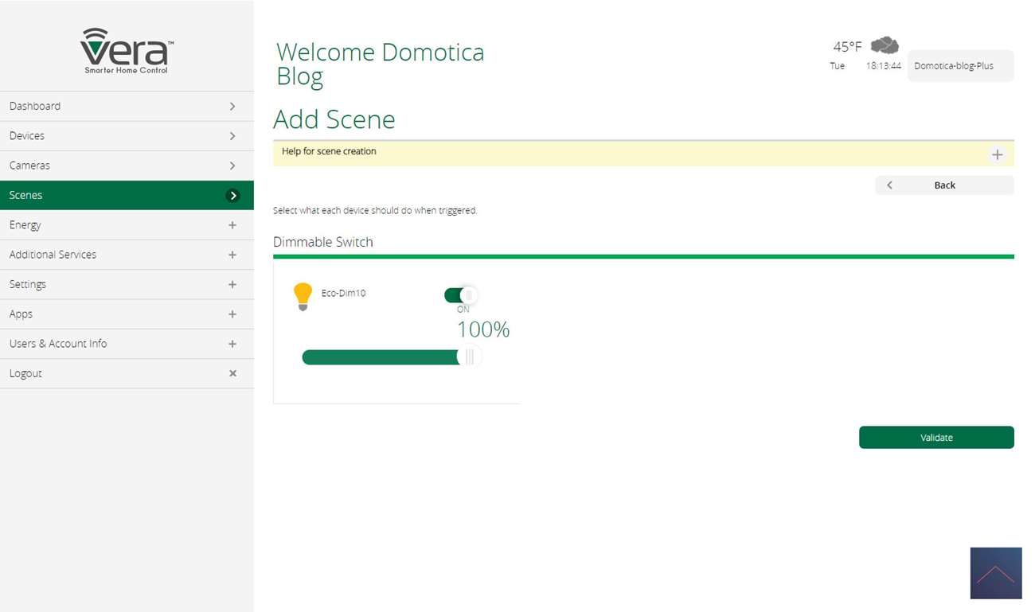Image resolution: width=1035 pixels, height=612 pixels.
Task: Click the plus icon beside Apps
Action: pos(232,314)
